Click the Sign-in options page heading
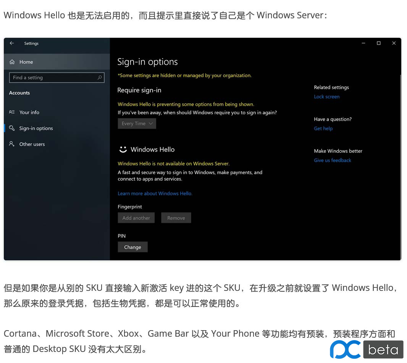 click(147, 62)
